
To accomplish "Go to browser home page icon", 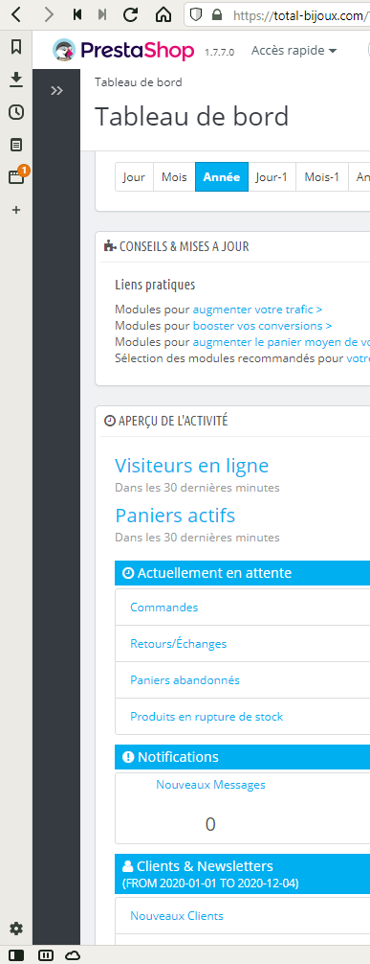I will tap(163, 14).
